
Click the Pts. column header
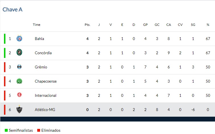88,25
